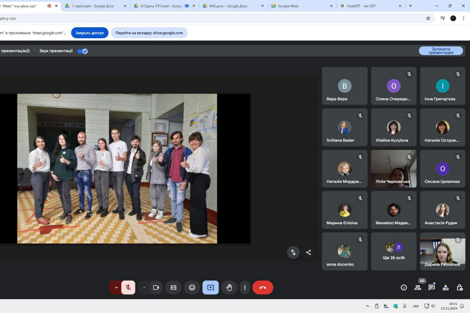
Task: Toggle the Звук презентації switch
Action: pyautogui.click(x=83, y=51)
